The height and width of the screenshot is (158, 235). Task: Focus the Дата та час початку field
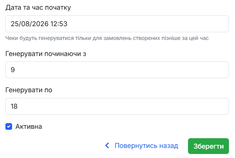pyautogui.click(x=117, y=24)
